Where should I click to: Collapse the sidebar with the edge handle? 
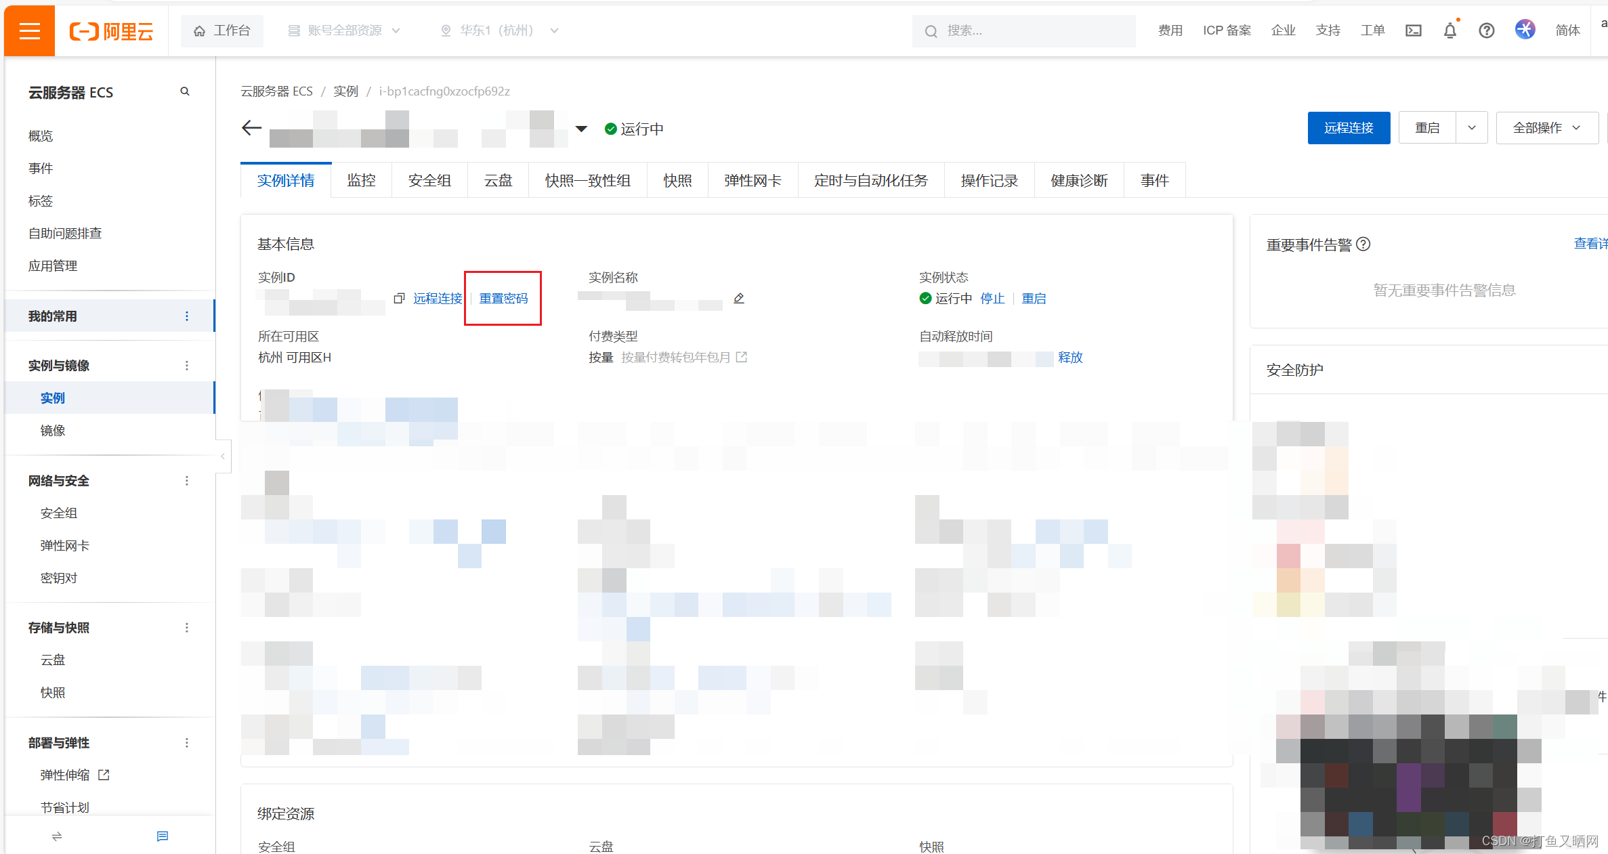(x=223, y=456)
